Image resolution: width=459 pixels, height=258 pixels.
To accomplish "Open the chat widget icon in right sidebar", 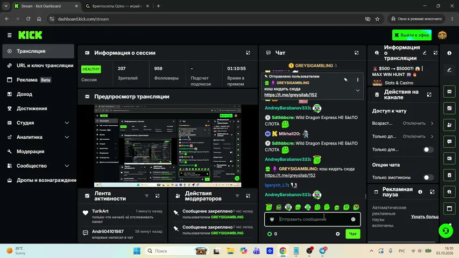I will (449, 141).
